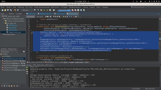Click the Undo arrow in the toolbar
161x90 pixels.
tap(15, 10)
